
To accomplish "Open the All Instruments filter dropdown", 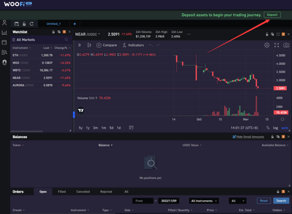I will 204,201.
